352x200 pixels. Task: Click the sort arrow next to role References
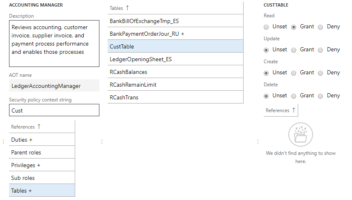(x=39, y=126)
